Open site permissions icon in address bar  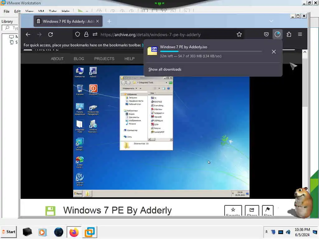[95, 34]
